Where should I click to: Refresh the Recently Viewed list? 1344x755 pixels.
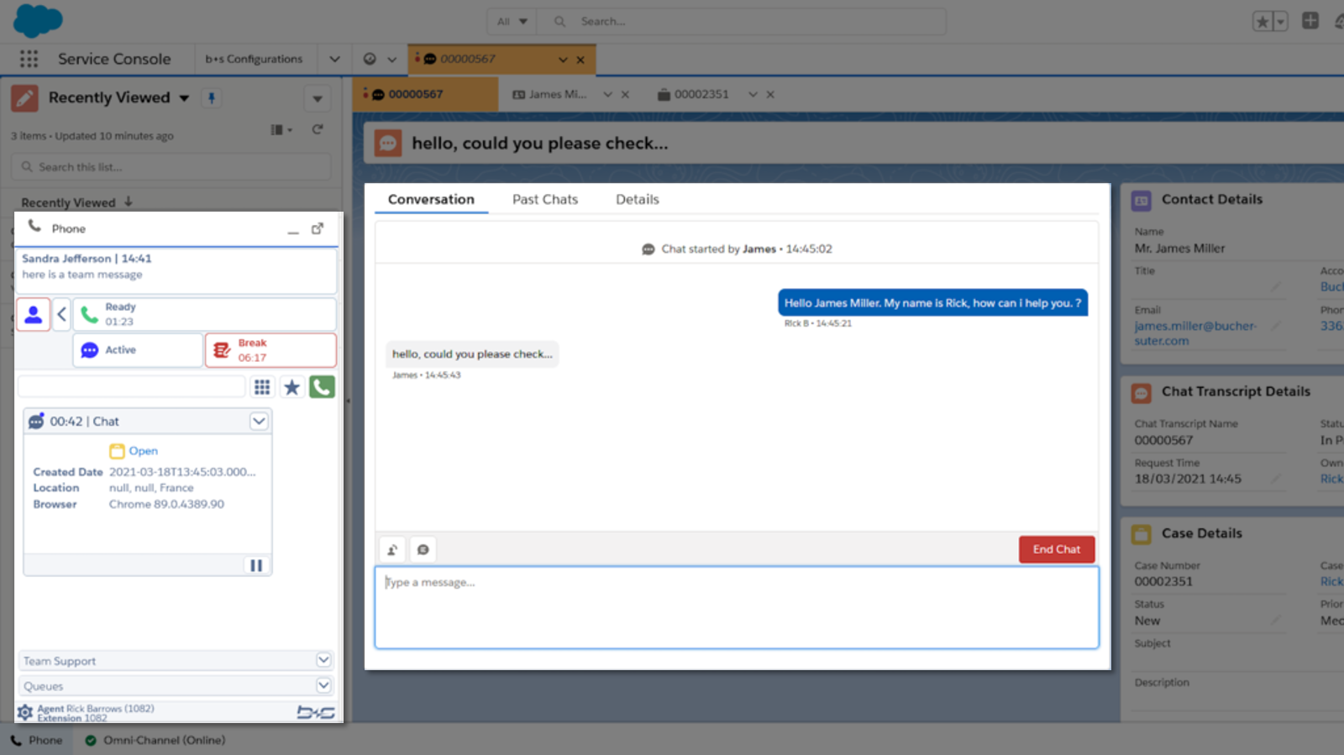[x=318, y=129]
